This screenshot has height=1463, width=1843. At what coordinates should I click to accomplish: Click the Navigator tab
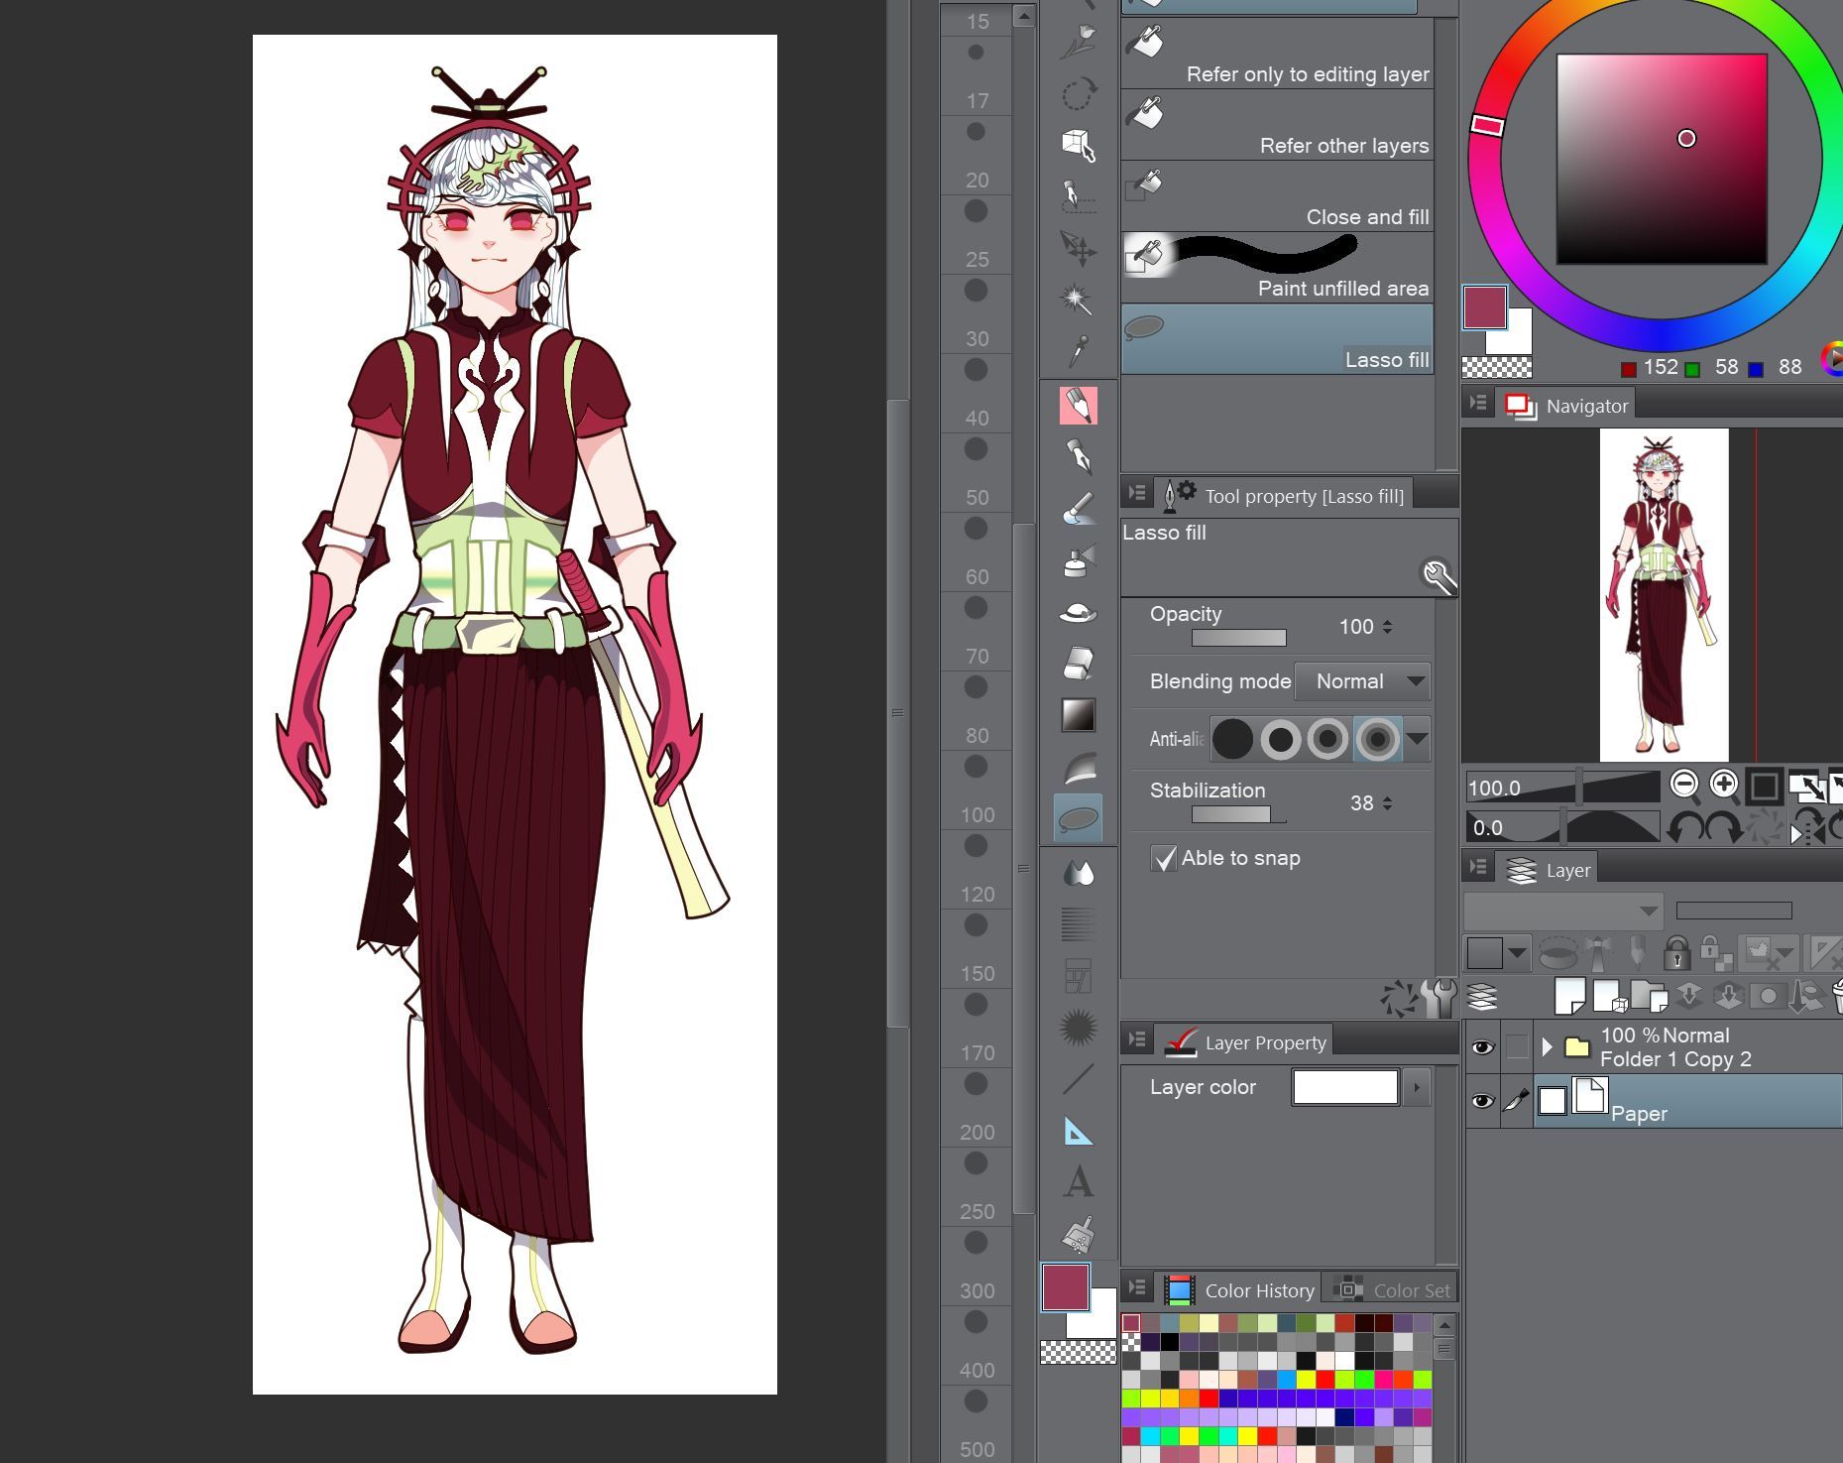click(x=1566, y=406)
